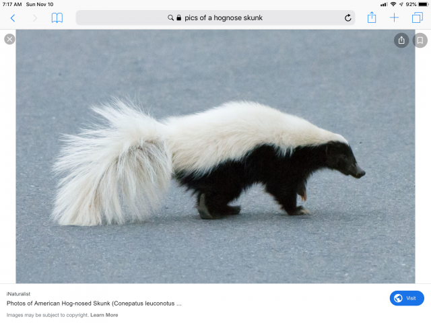Open the Learn More copyright link
Image resolution: width=431 pixels, height=323 pixels.
[x=104, y=315]
